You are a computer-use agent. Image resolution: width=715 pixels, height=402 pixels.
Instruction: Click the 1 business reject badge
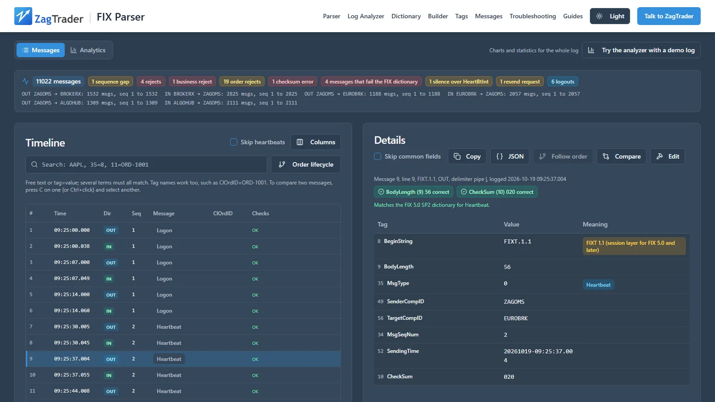[x=192, y=81]
